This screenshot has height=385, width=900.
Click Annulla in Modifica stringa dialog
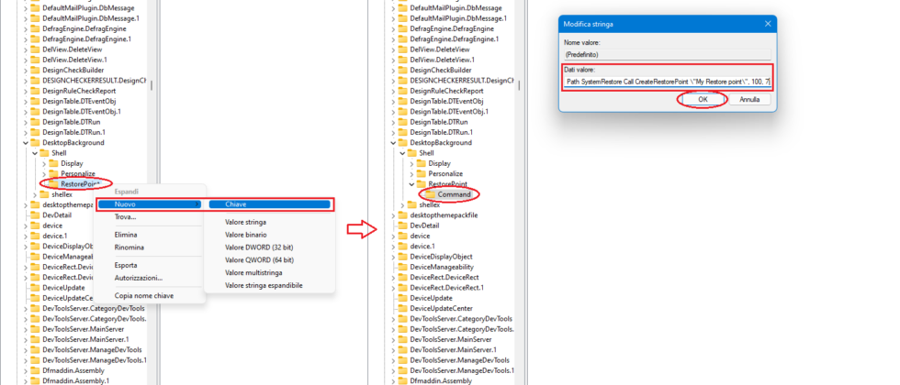[749, 99]
